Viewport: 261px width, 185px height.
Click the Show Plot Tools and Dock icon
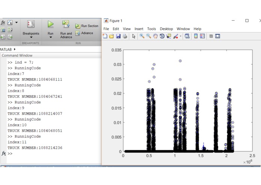coord(217,36)
